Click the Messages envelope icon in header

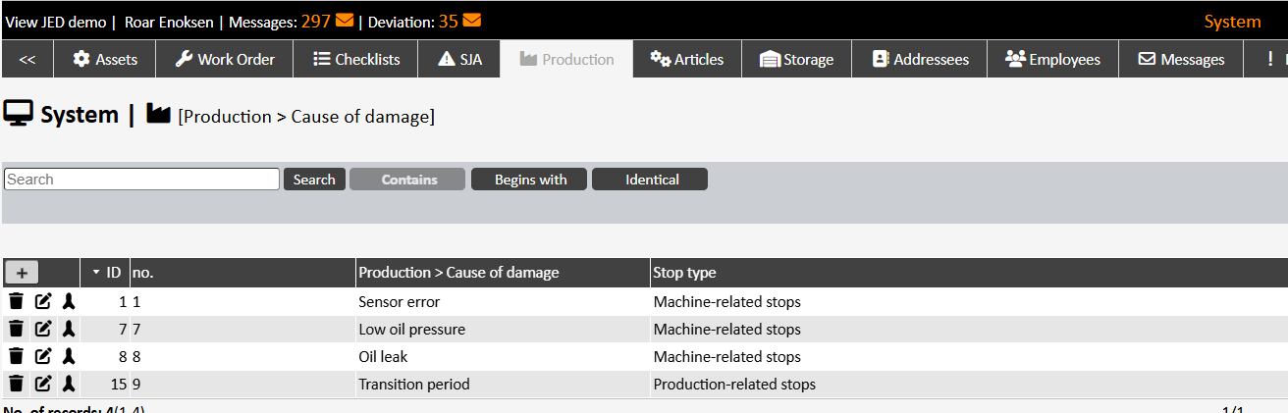[x=344, y=21]
